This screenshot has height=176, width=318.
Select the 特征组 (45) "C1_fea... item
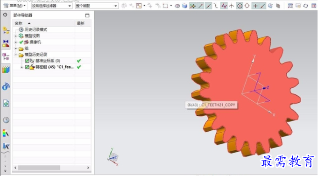coord(54,67)
